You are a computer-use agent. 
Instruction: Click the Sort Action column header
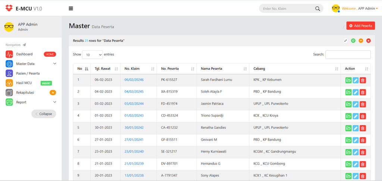[x=356, y=69]
